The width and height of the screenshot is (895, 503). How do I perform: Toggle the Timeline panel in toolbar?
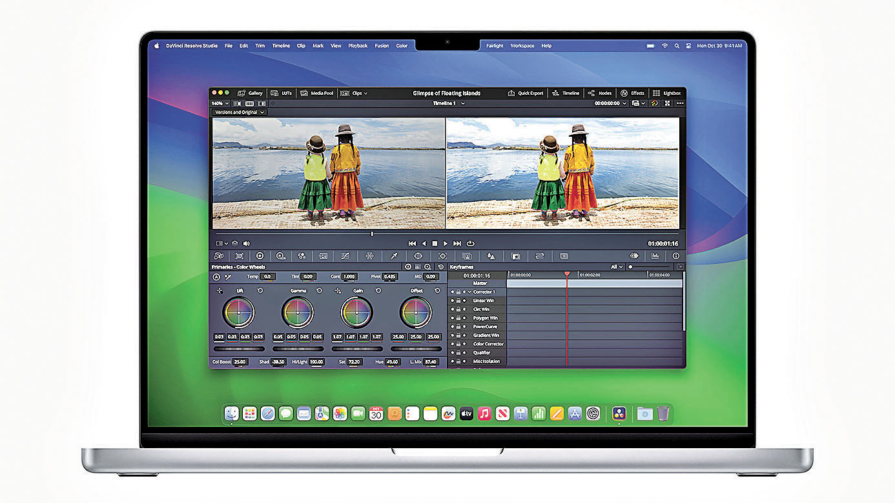[565, 93]
